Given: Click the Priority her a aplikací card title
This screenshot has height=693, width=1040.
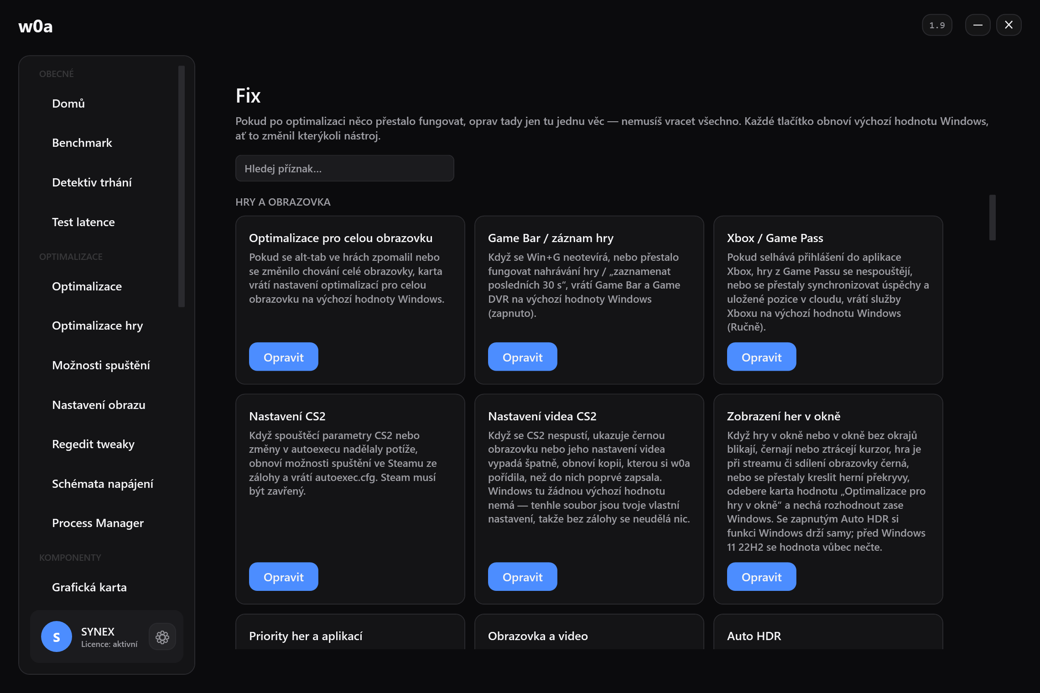Looking at the screenshot, I should [306, 636].
